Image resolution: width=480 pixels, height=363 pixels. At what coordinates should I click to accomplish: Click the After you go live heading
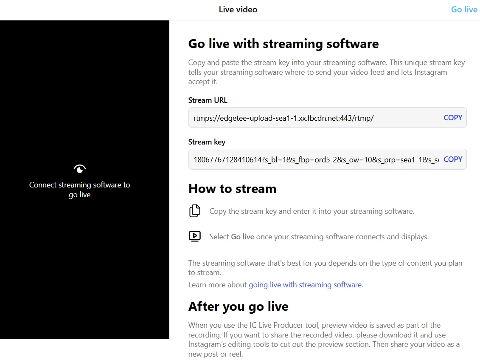point(238,306)
